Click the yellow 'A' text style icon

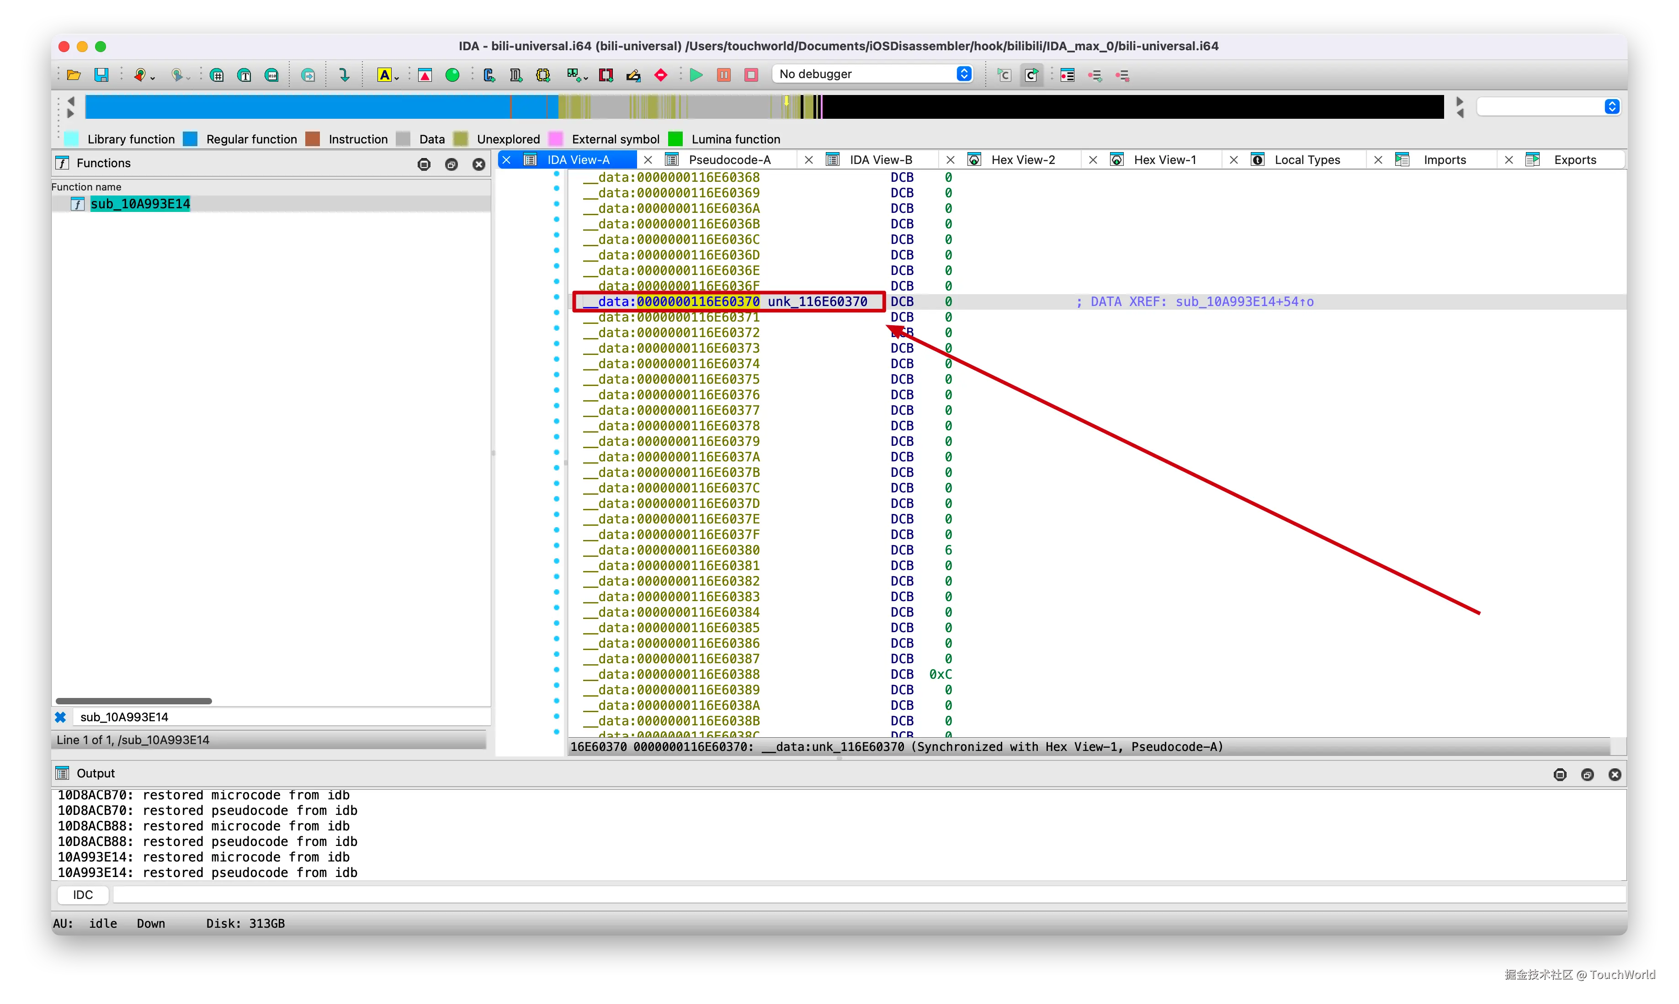tap(384, 75)
